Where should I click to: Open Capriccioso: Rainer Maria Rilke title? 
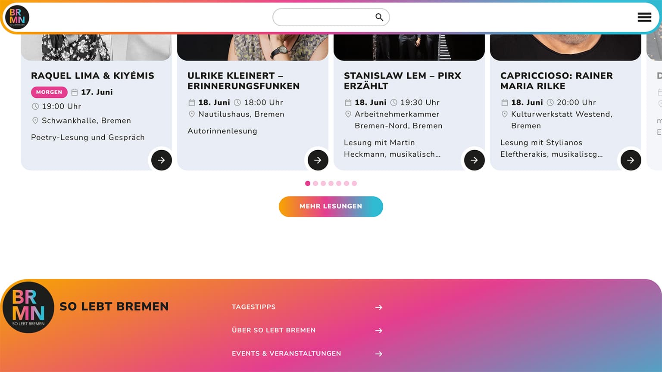pos(556,81)
